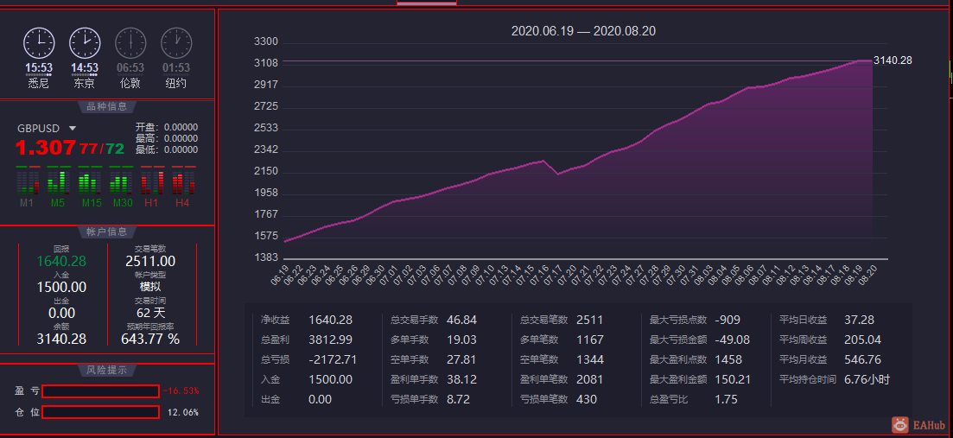
Task: Select the H4 timeframe signal bars
Action: 183,181
